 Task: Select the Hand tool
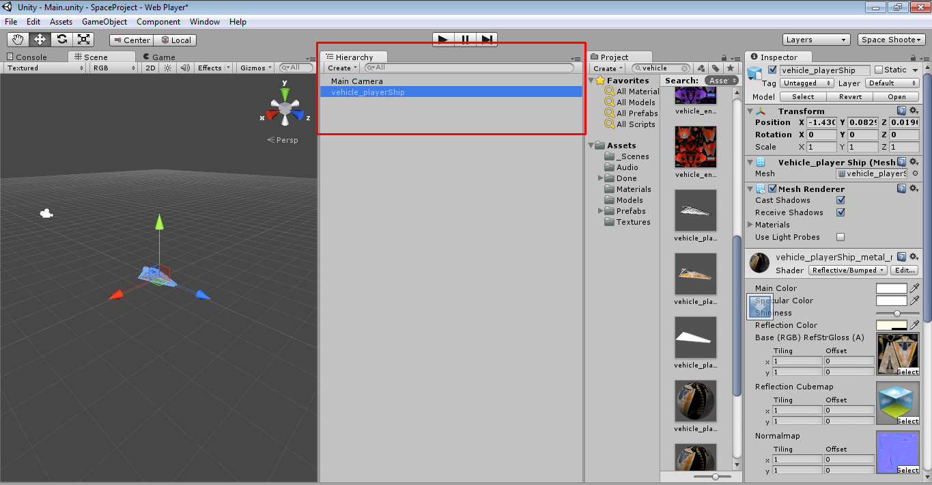(x=18, y=40)
